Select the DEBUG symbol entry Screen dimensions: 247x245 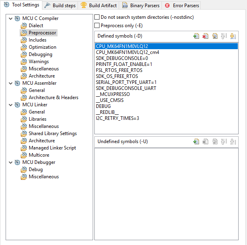click(166, 106)
